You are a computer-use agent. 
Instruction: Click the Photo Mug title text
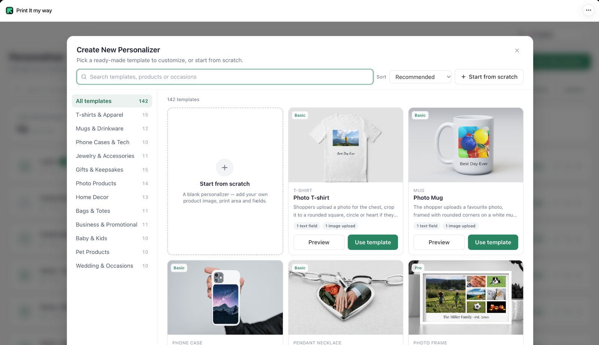[x=428, y=198]
